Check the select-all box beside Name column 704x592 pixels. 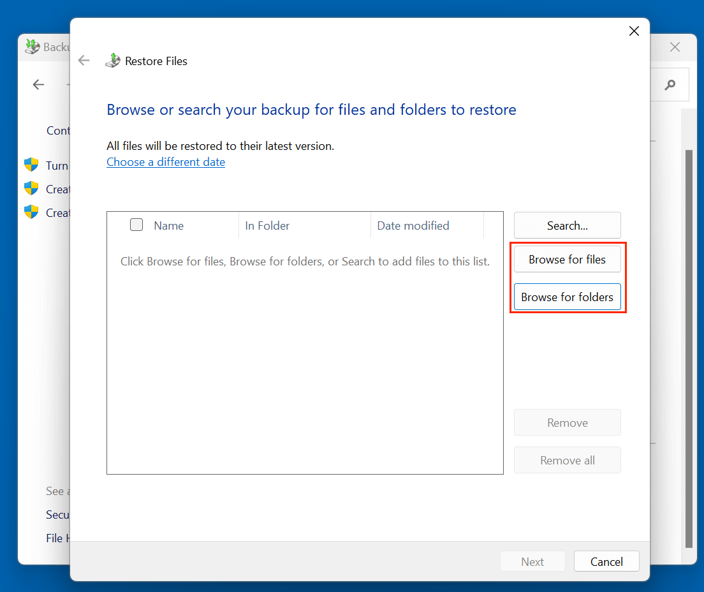(136, 225)
